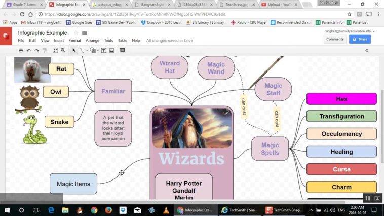Click the blue Share button
Viewport: 384px width, 216px height.
pyautogui.click(x=360, y=39)
